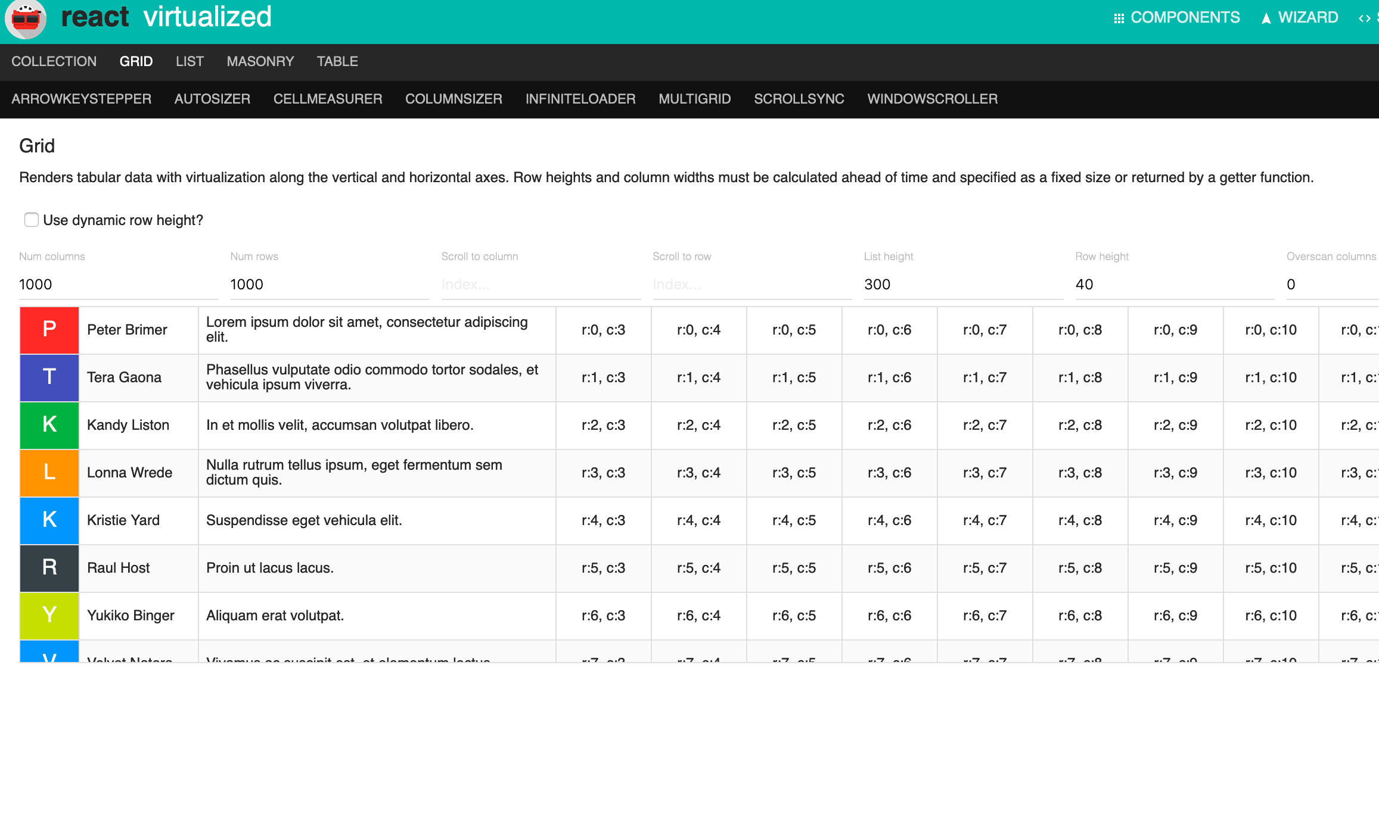
Task: Click the Num rows input field
Action: coord(329,285)
